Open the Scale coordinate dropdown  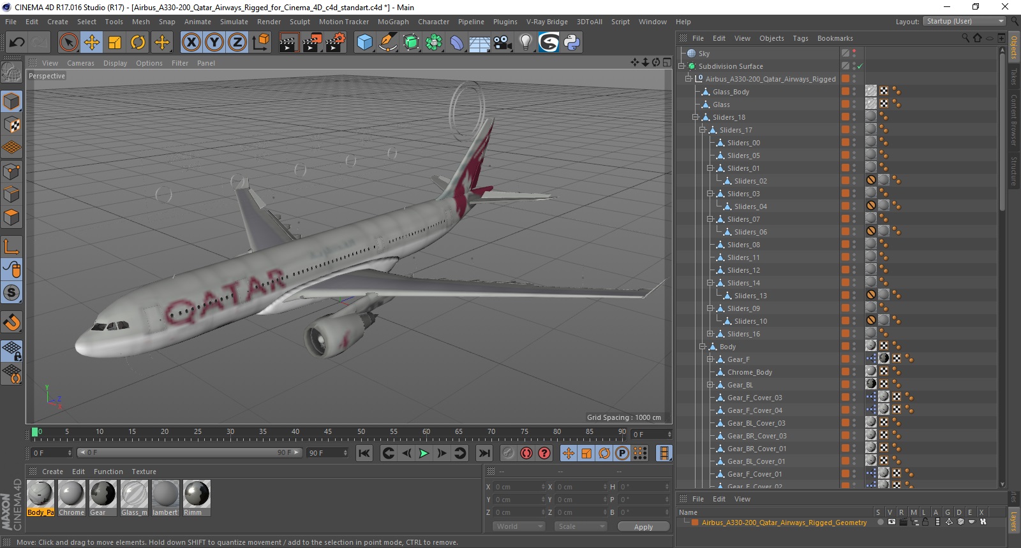click(581, 526)
